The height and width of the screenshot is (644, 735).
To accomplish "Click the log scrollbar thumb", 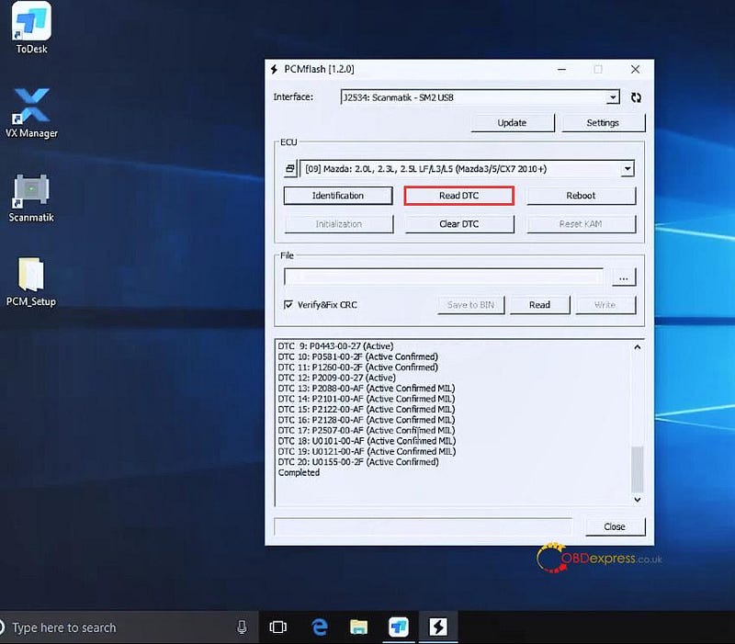I will click(x=637, y=469).
